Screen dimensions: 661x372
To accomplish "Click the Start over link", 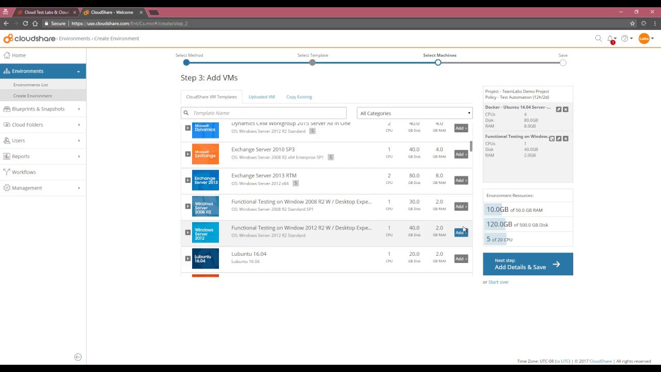I will coord(498,282).
